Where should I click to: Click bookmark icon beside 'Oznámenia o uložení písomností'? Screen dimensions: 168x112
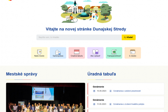pos(111,91)
